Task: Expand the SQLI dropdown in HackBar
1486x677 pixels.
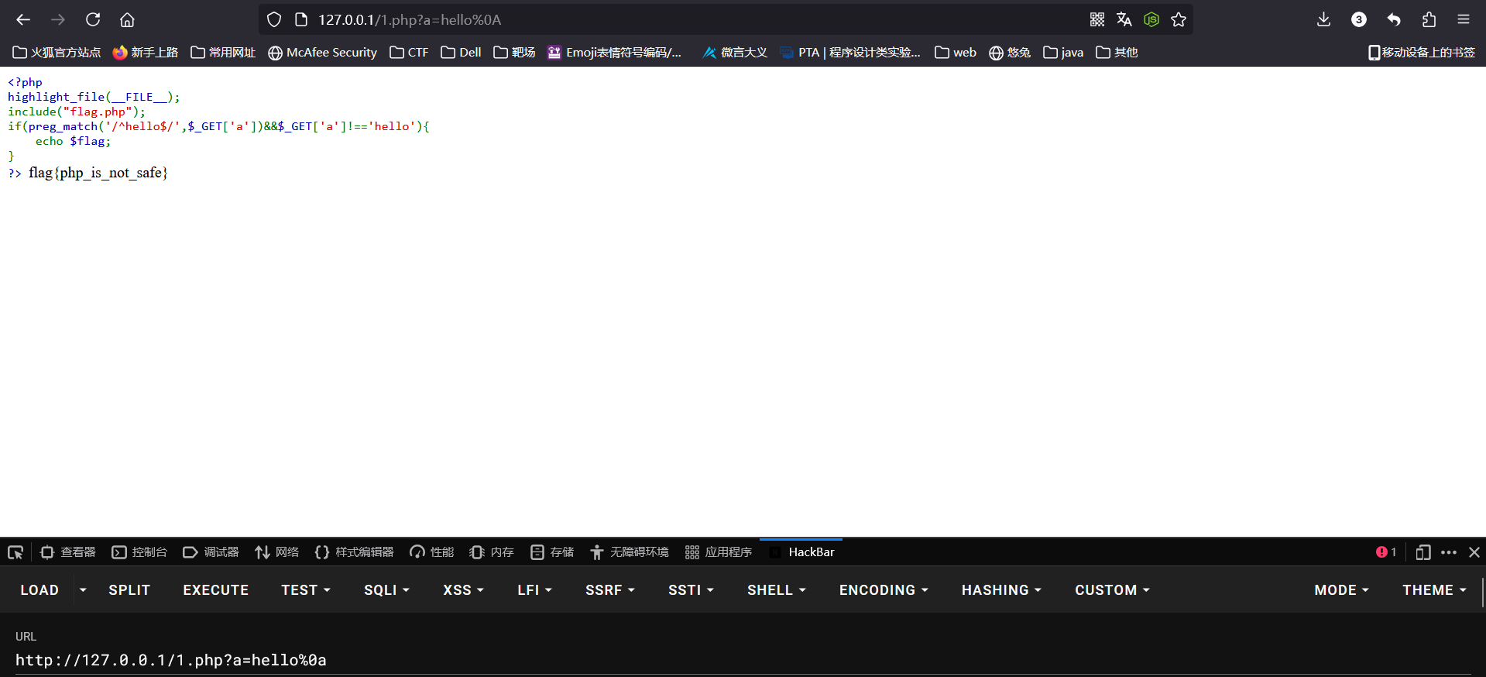Action: 386,590
